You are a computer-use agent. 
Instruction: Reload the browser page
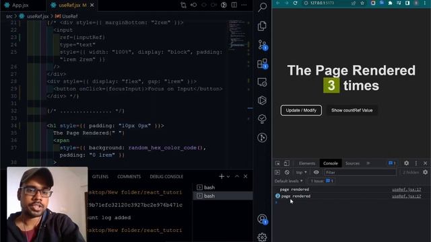[295, 3]
